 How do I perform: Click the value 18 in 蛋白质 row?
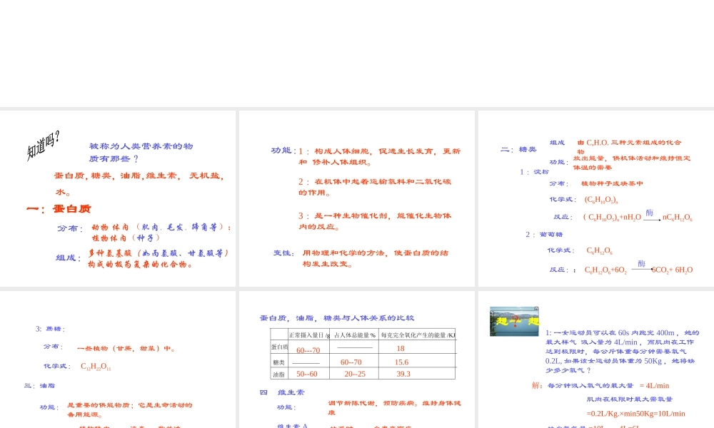[x=401, y=348]
